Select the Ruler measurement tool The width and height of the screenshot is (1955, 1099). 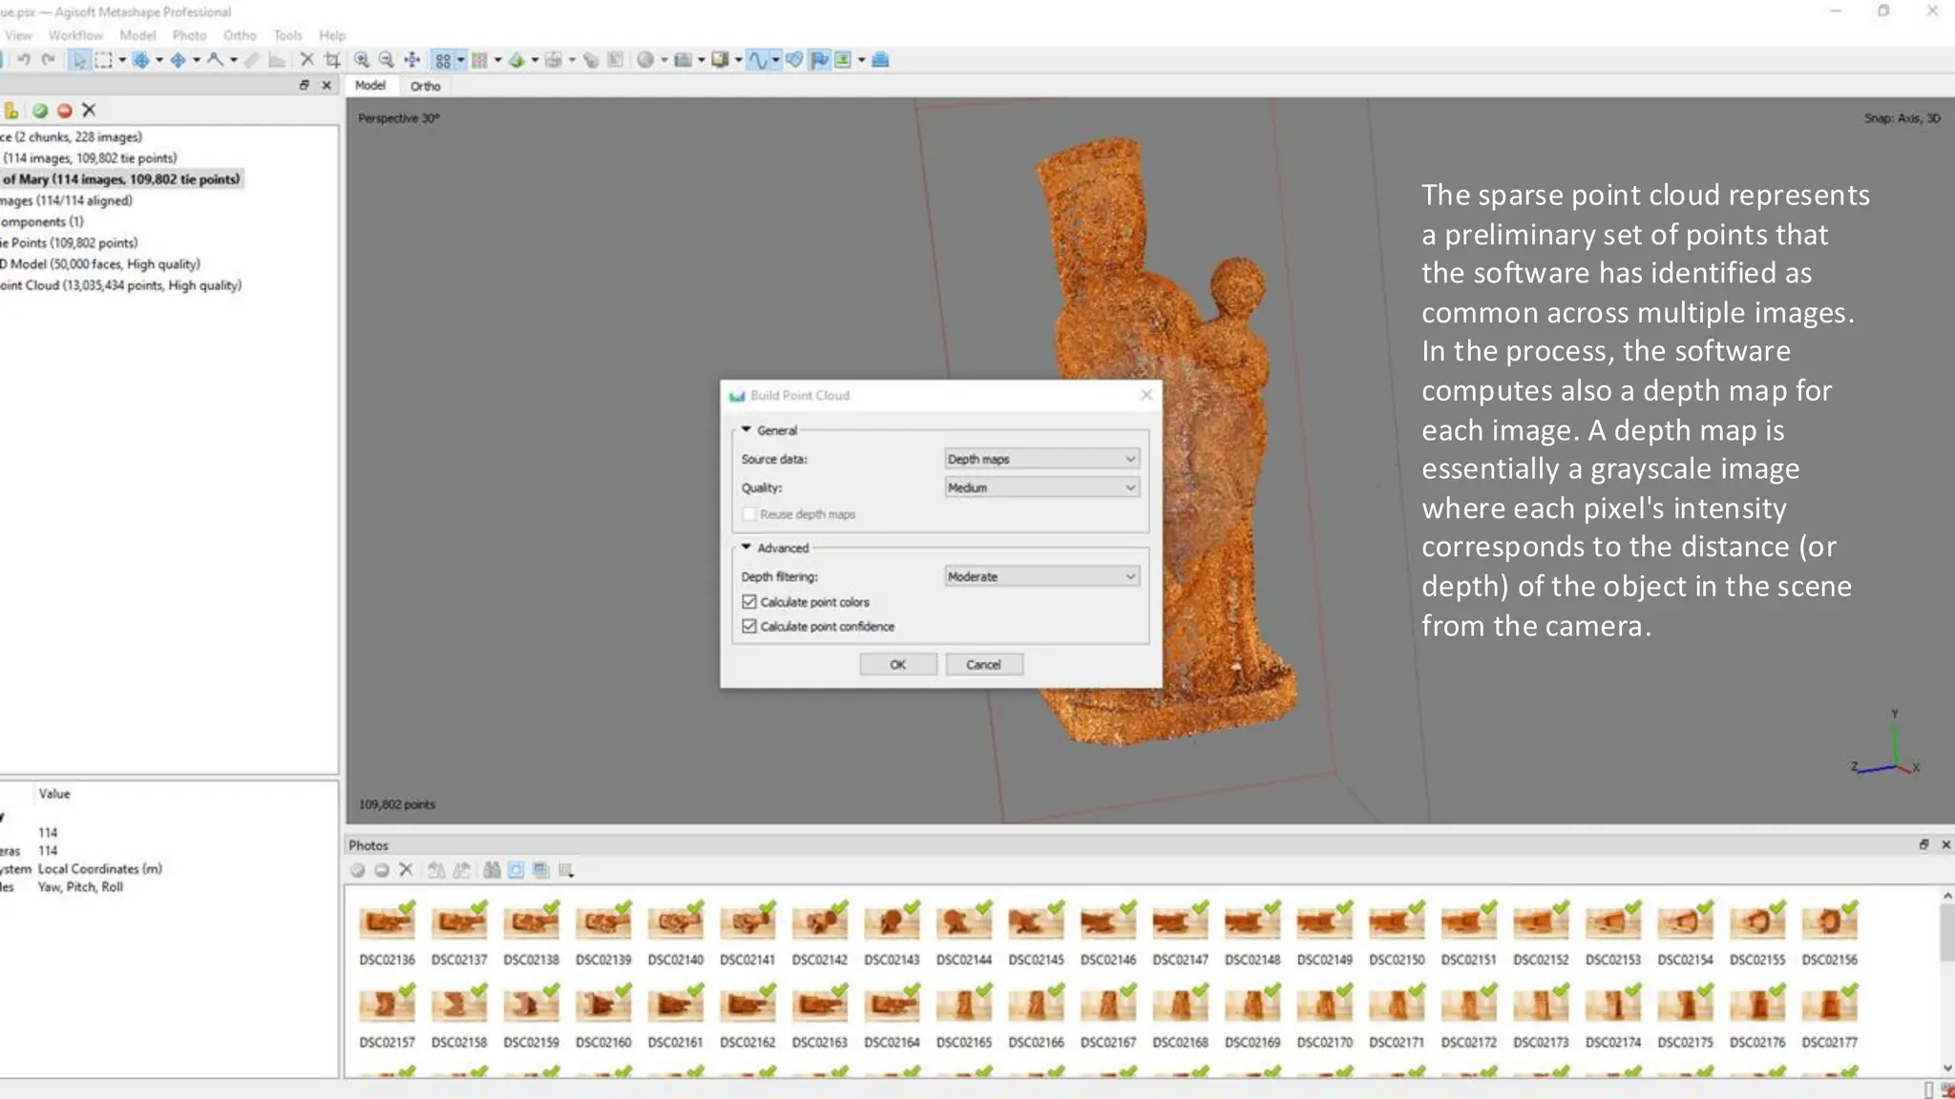pos(252,60)
